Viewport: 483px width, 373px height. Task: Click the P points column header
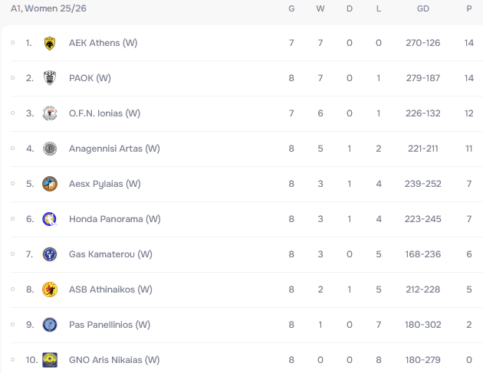pos(469,8)
